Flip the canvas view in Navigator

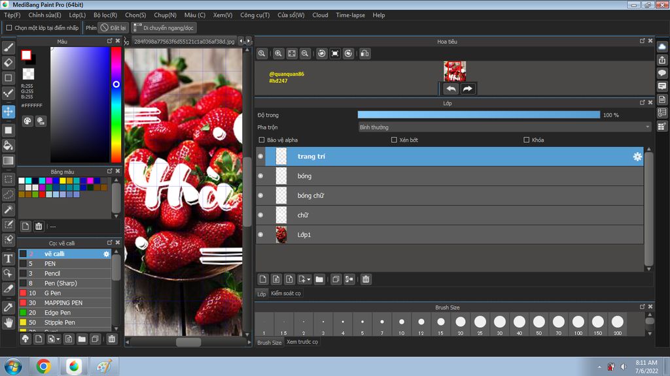tap(364, 54)
